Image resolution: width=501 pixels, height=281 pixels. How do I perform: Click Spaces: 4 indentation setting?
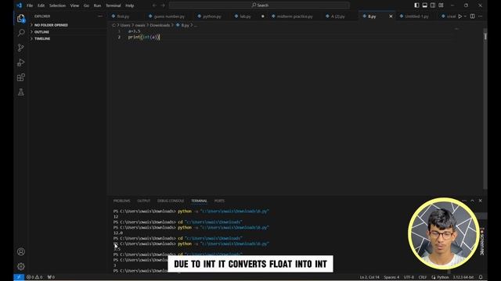(x=391, y=277)
